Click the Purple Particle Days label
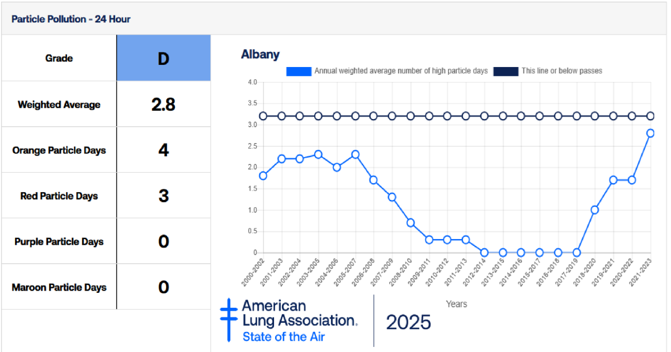Viewport: 671px width, 352px height. click(x=59, y=242)
